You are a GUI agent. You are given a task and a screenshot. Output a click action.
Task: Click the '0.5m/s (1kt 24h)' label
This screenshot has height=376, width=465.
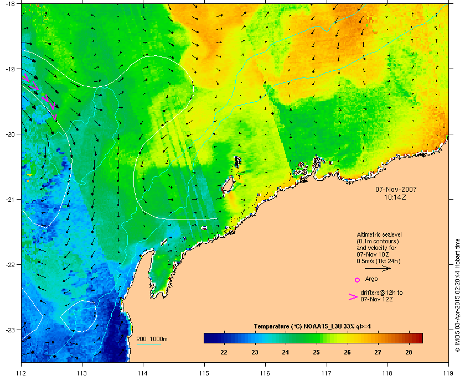click(379, 262)
